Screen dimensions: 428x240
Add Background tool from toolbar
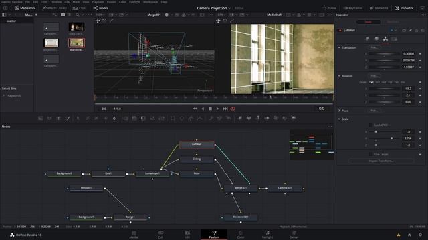(41, 118)
